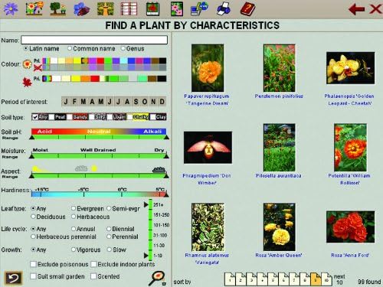Click the printer icon
This screenshot has height=287, width=383.
point(224,8)
